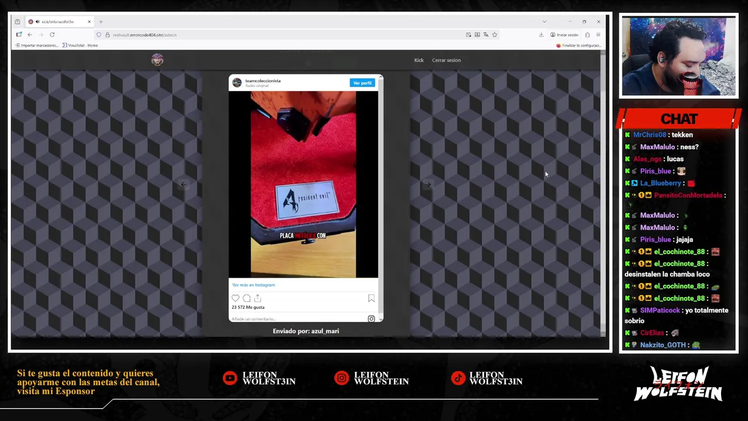Click chat user Nakzito_GOTH
The image size is (748, 421).
pos(663,345)
